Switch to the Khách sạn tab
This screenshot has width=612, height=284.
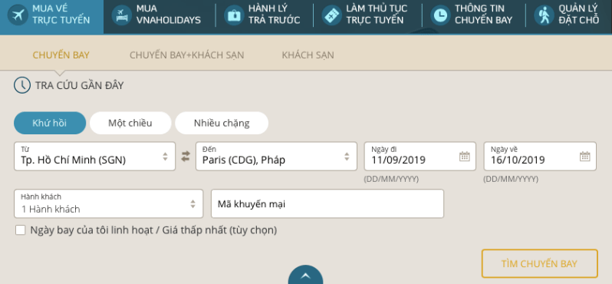(308, 55)
